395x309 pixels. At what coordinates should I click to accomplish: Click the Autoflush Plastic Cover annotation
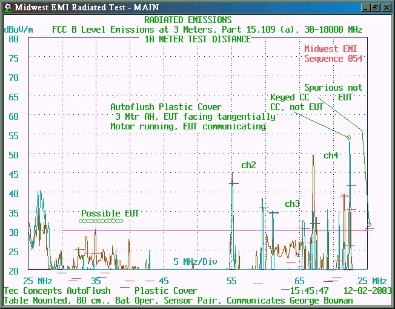166,107
